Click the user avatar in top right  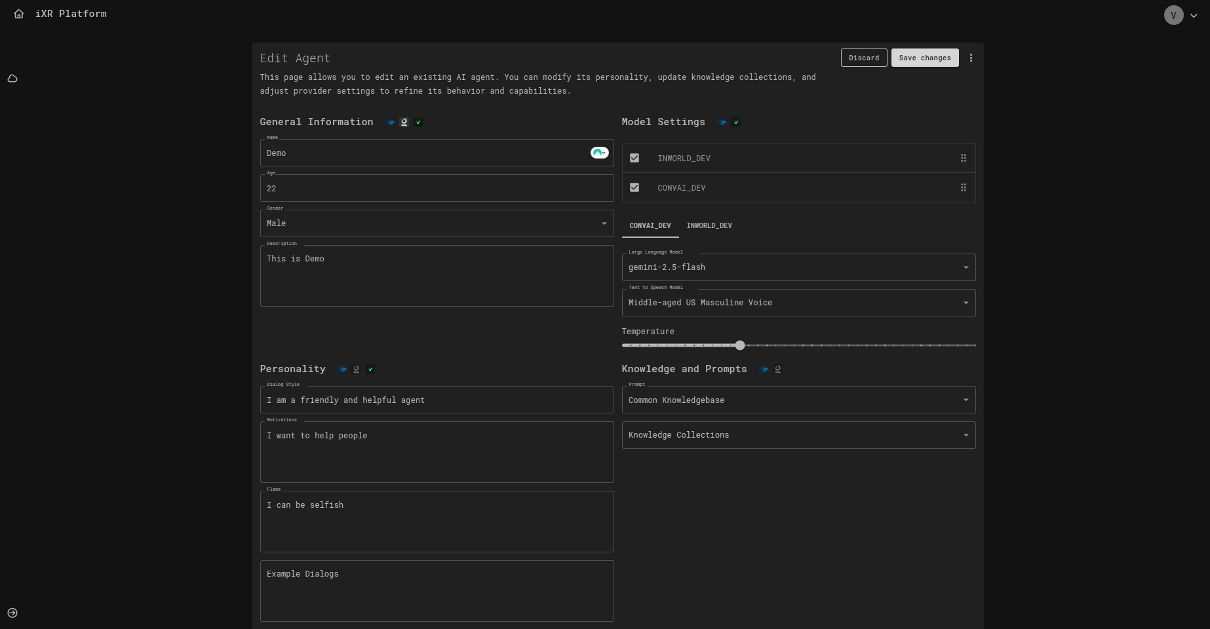[1173, 15]
